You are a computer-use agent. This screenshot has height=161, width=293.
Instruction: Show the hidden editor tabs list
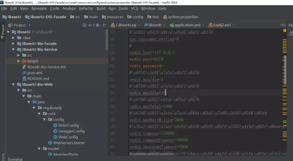pos(283,25)
